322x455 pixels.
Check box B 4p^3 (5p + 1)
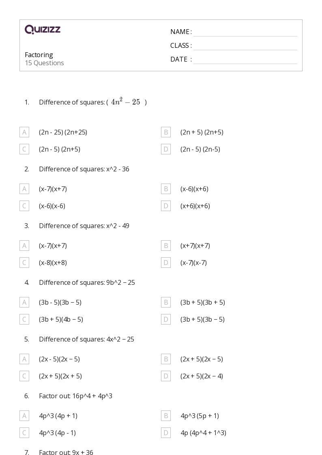(166, 416)
